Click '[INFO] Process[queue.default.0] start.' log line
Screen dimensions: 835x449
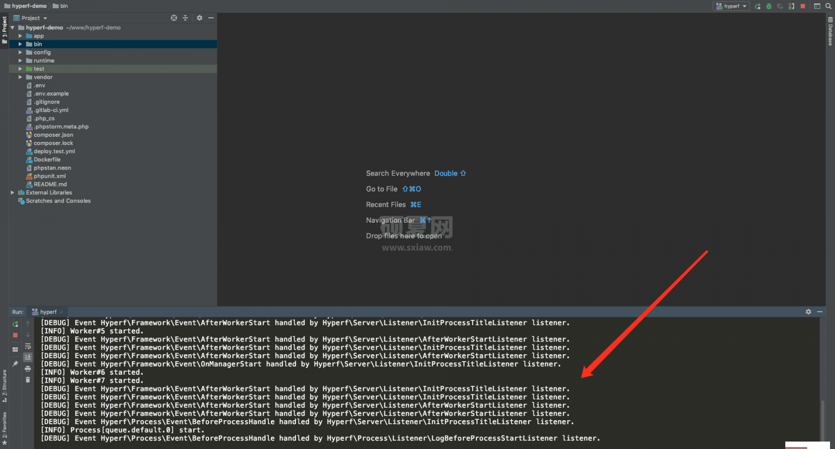(122, 430)
